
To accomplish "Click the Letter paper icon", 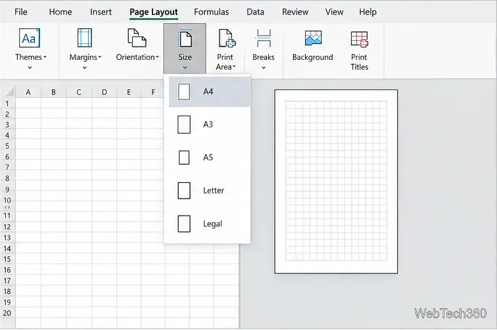I will tap(184, 191).
